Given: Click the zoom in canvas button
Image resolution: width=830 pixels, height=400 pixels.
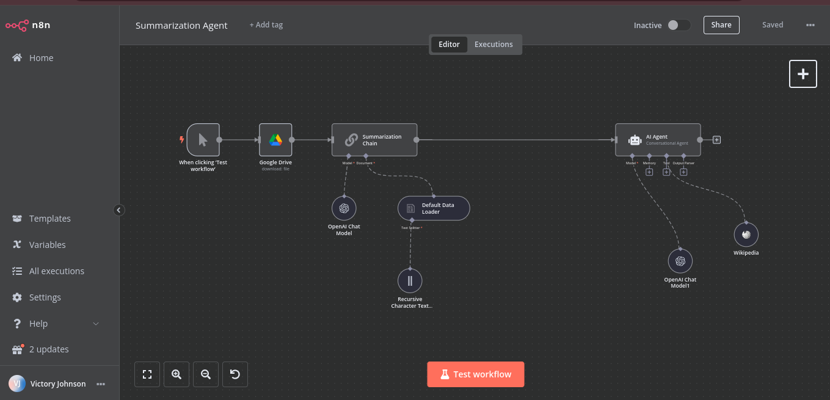Looking at the screenshot, I should 177,374.
